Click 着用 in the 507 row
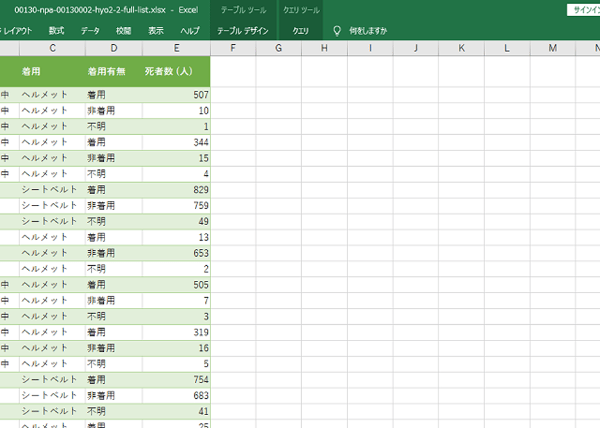This screenshot has width=600, height=428. click(96, 95)
